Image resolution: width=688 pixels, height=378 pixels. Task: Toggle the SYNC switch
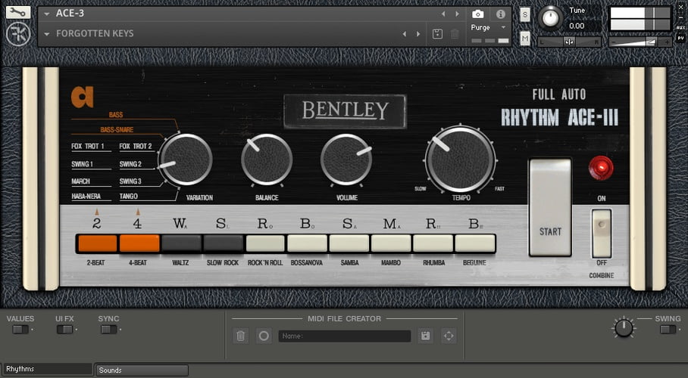(x=108, y=330)
